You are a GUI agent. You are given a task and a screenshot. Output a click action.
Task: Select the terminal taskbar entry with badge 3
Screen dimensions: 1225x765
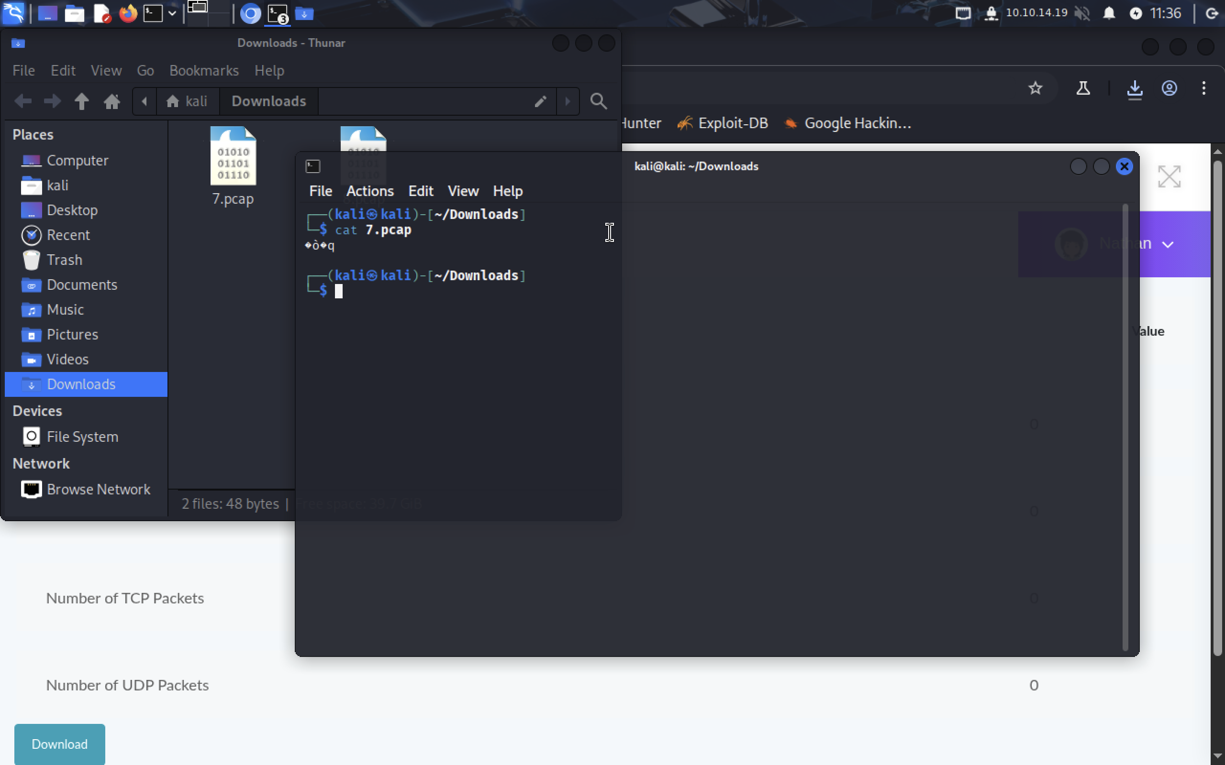[278, 14]
